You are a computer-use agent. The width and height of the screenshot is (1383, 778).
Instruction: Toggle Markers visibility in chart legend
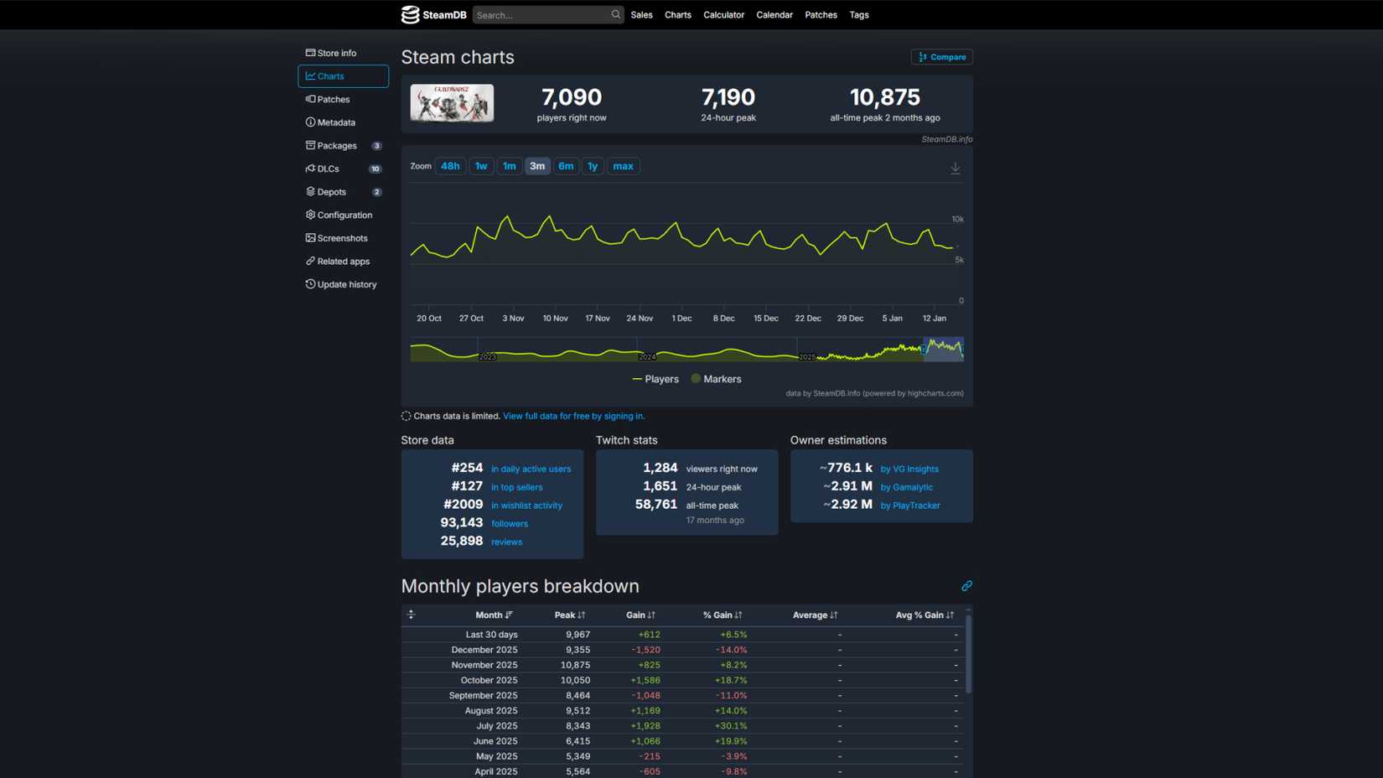(x=716, y=379)
